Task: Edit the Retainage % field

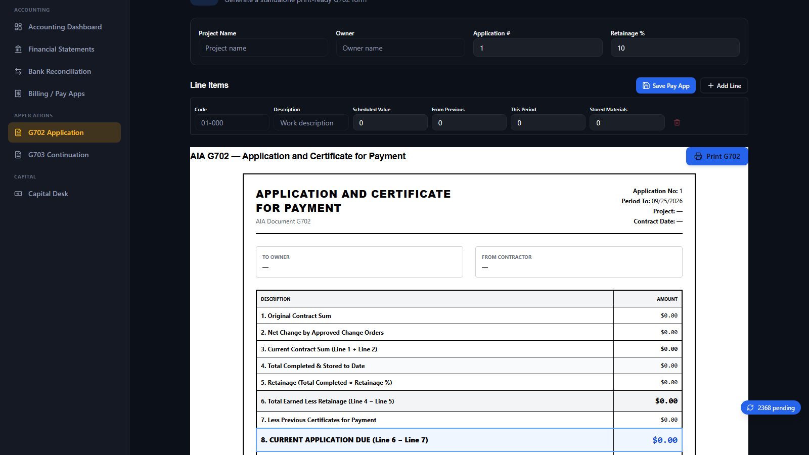Action: (675, 48)
